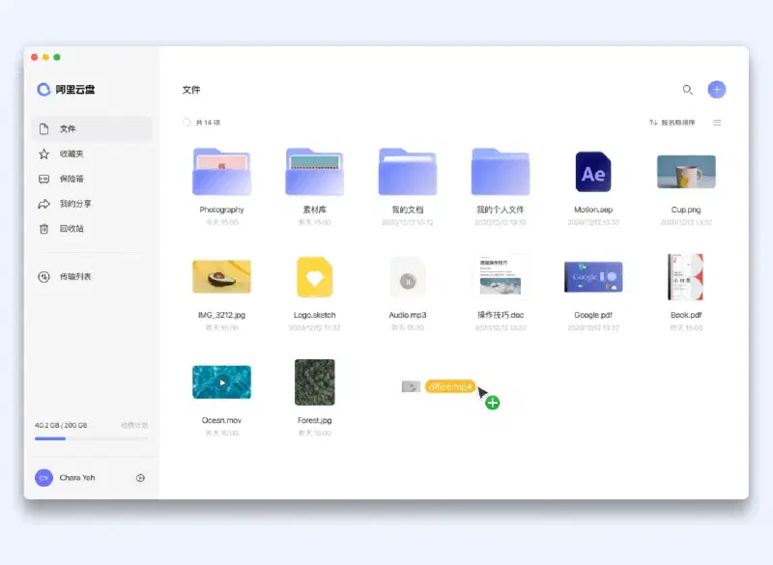
Task: Select the 我的文档 folder
Action: click(408, 171)
